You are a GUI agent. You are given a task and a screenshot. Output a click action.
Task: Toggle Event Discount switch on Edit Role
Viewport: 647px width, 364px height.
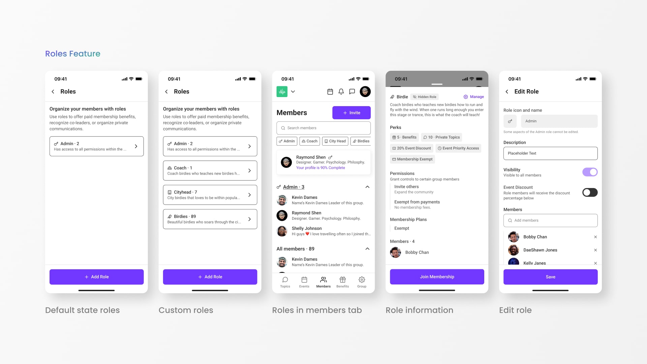pos(590,192)
